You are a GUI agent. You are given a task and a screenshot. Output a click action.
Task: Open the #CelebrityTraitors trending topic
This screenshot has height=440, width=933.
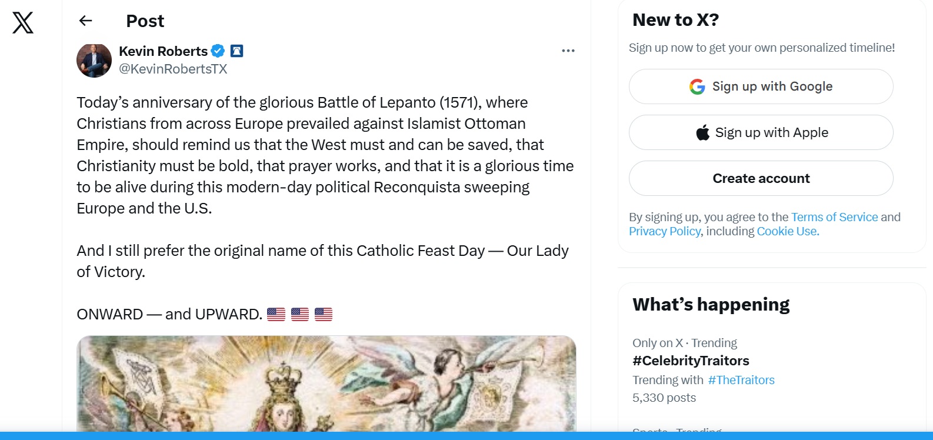[x=691, y=361]
